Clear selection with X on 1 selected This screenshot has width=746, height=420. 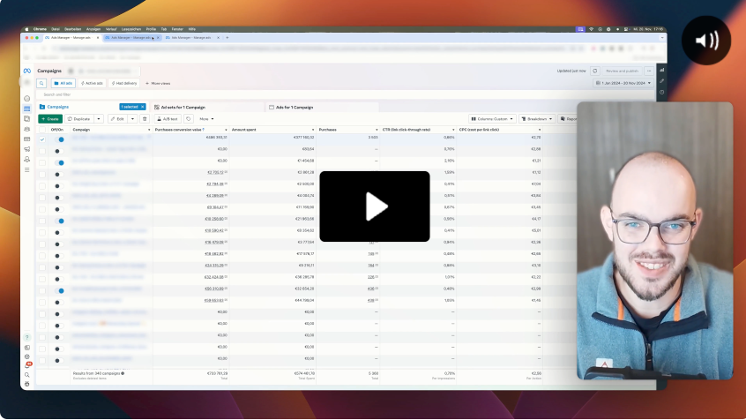pos(142,107)
